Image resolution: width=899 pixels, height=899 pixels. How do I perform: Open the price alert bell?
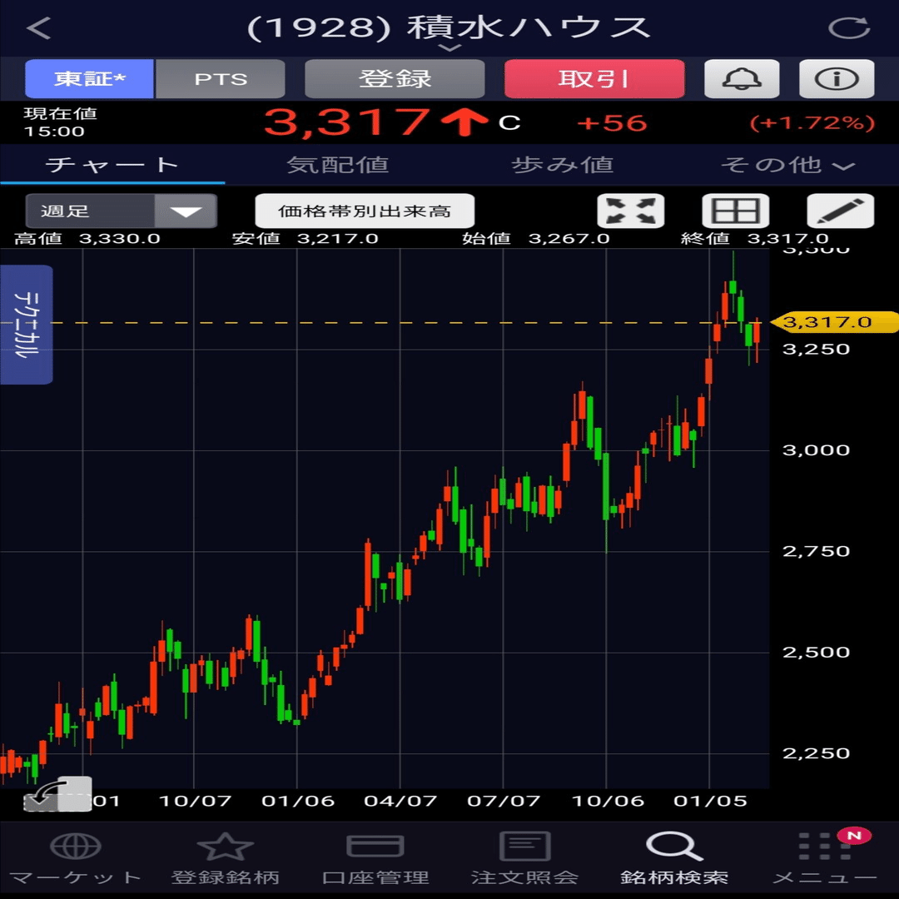pos(742,78)
